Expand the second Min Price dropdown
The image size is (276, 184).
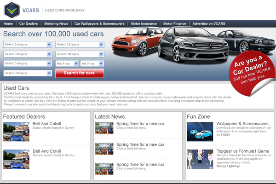point(92,63)
